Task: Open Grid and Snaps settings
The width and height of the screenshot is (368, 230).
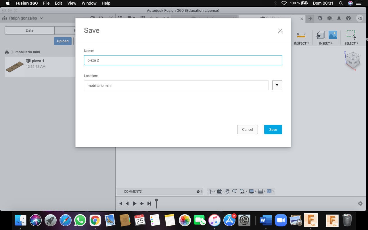Action: tap(261, 191)
